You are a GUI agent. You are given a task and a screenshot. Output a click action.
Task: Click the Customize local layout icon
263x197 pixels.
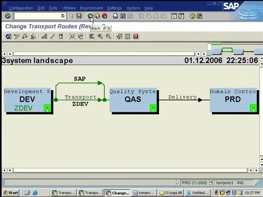(200, 16)
